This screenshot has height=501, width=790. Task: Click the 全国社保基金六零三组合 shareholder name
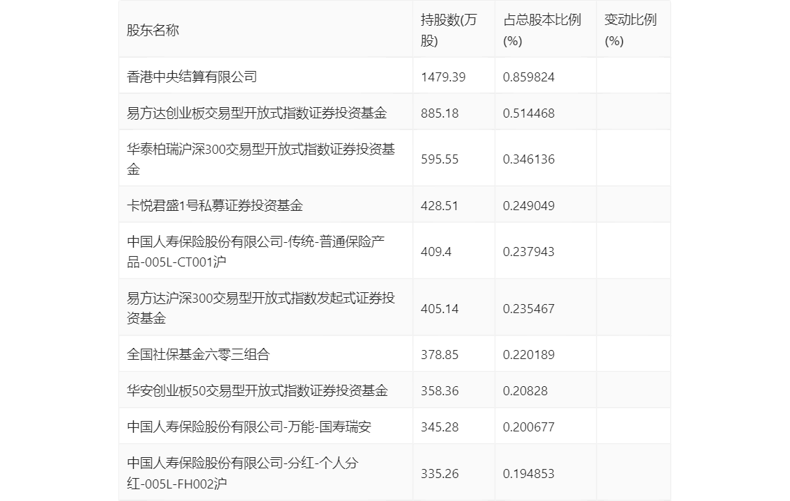click(199, 355)
